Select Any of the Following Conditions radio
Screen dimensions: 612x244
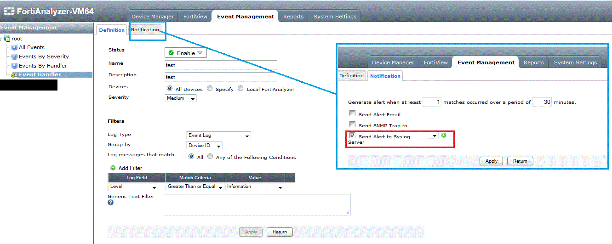(x=210, y=157)
